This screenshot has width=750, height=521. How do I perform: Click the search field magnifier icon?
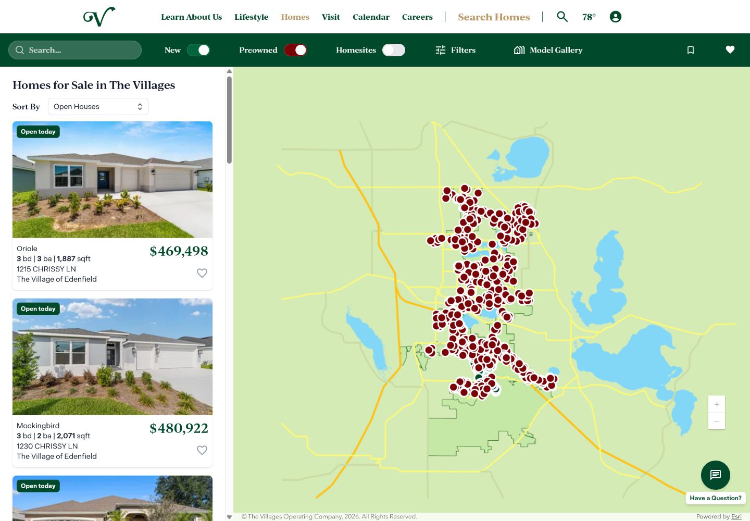[20, 50]
